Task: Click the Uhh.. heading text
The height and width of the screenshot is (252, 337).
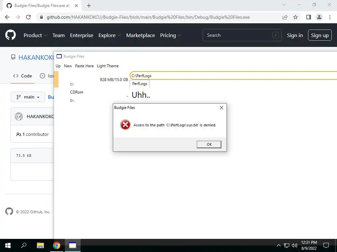Action: coord(141,95)
